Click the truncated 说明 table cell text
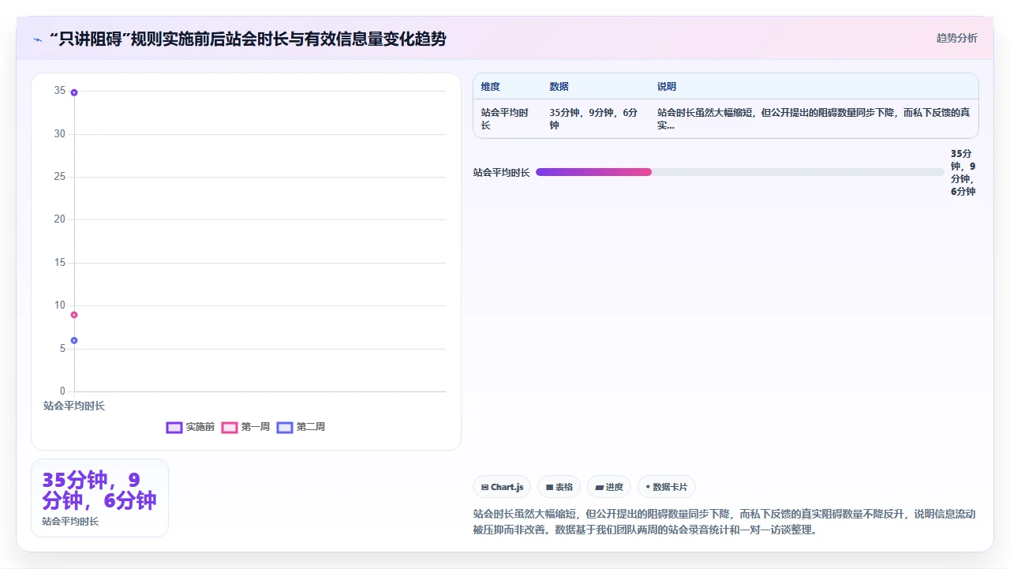Viewport: 1010px width, 569px height. (x=814, y=119)
